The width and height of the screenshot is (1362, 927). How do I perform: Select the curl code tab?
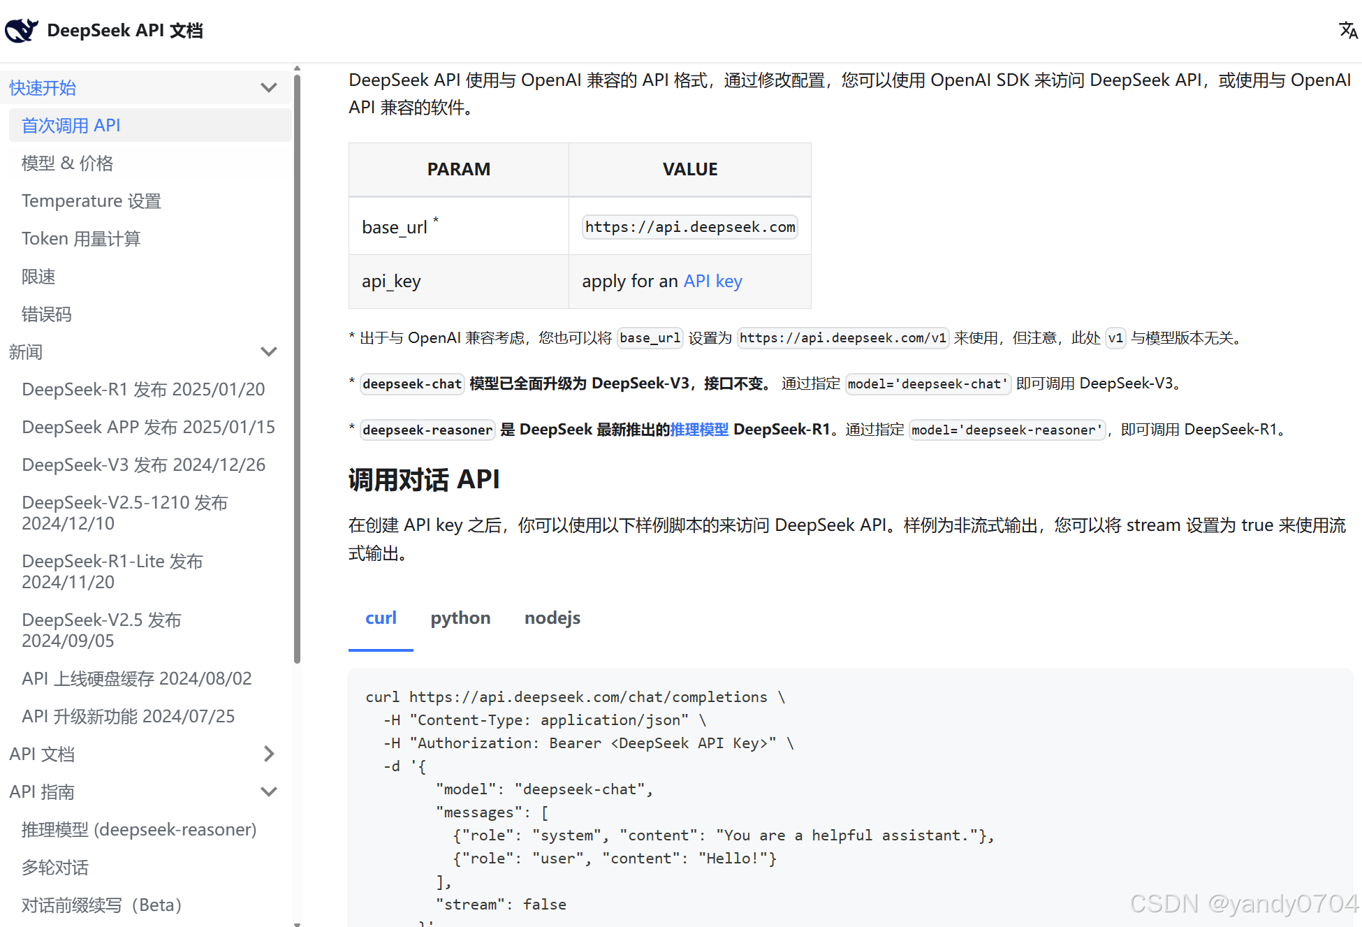[x=381, y=618]
